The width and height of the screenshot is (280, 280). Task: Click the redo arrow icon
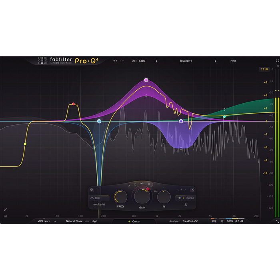[122, 61]
